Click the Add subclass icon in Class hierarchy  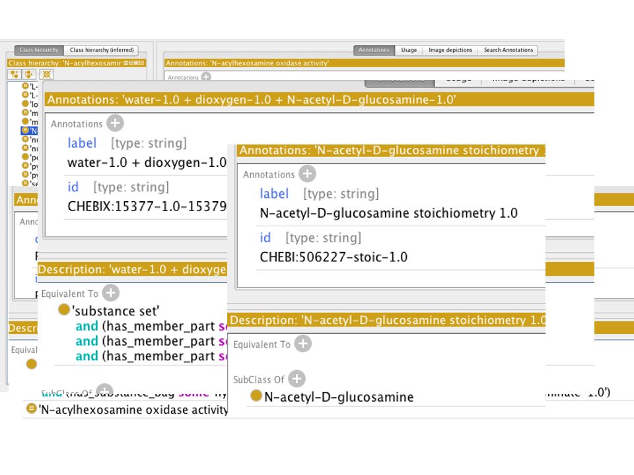[15, 75]
